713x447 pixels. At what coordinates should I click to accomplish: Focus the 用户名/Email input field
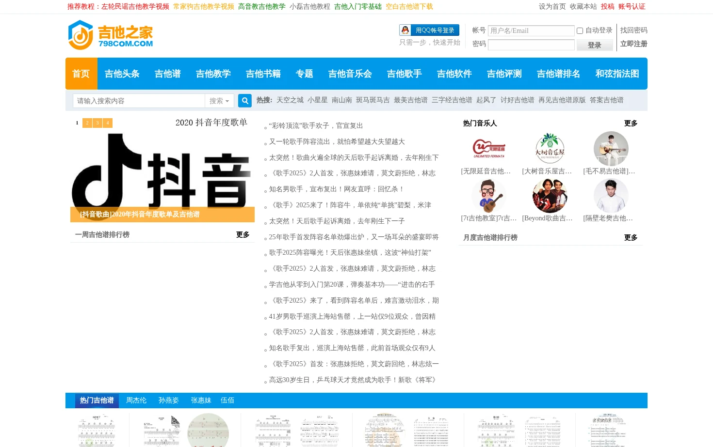click(x=531, y=31)
